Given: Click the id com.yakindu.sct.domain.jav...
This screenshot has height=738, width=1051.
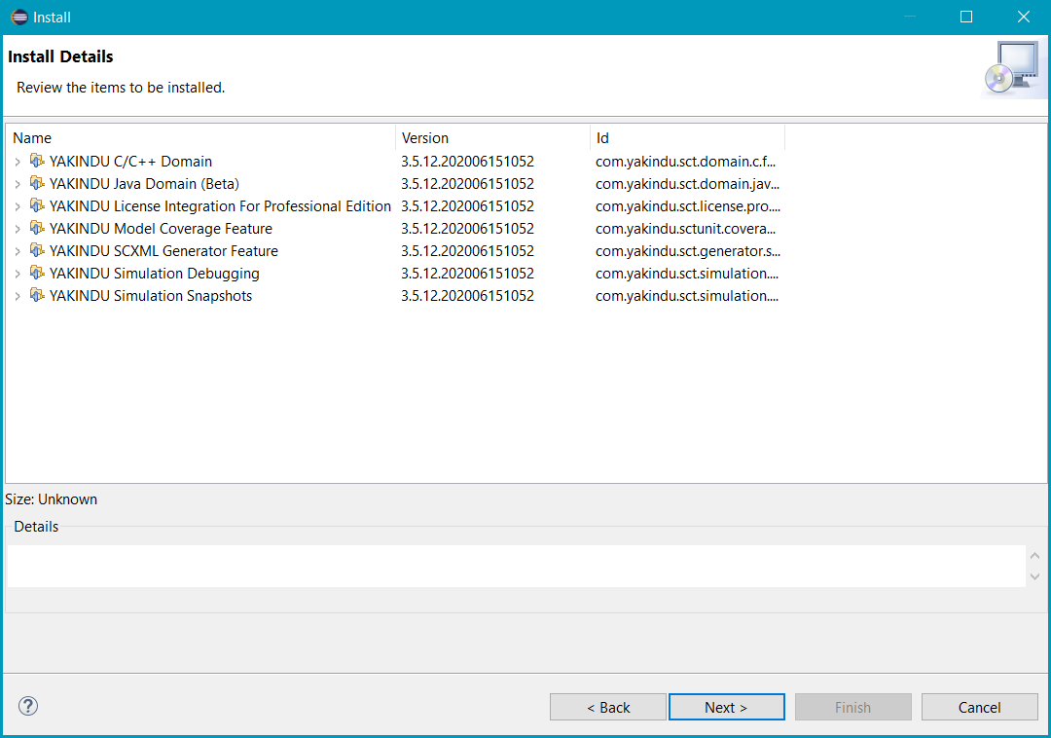Looking at the screenshot, I should [x=688, y=184].
